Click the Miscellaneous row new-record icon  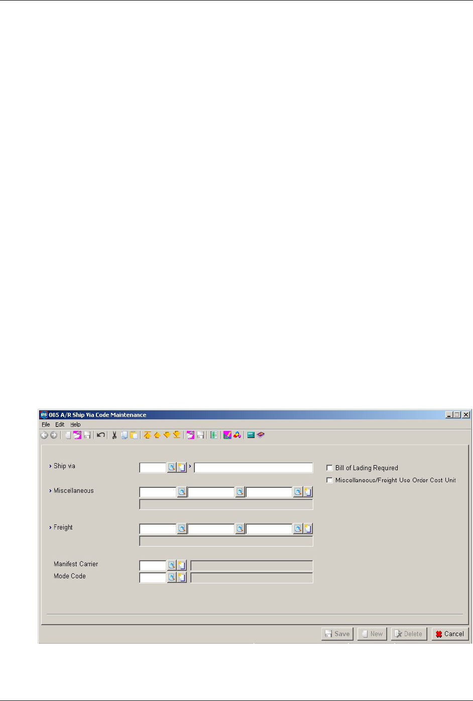point(308,492)
